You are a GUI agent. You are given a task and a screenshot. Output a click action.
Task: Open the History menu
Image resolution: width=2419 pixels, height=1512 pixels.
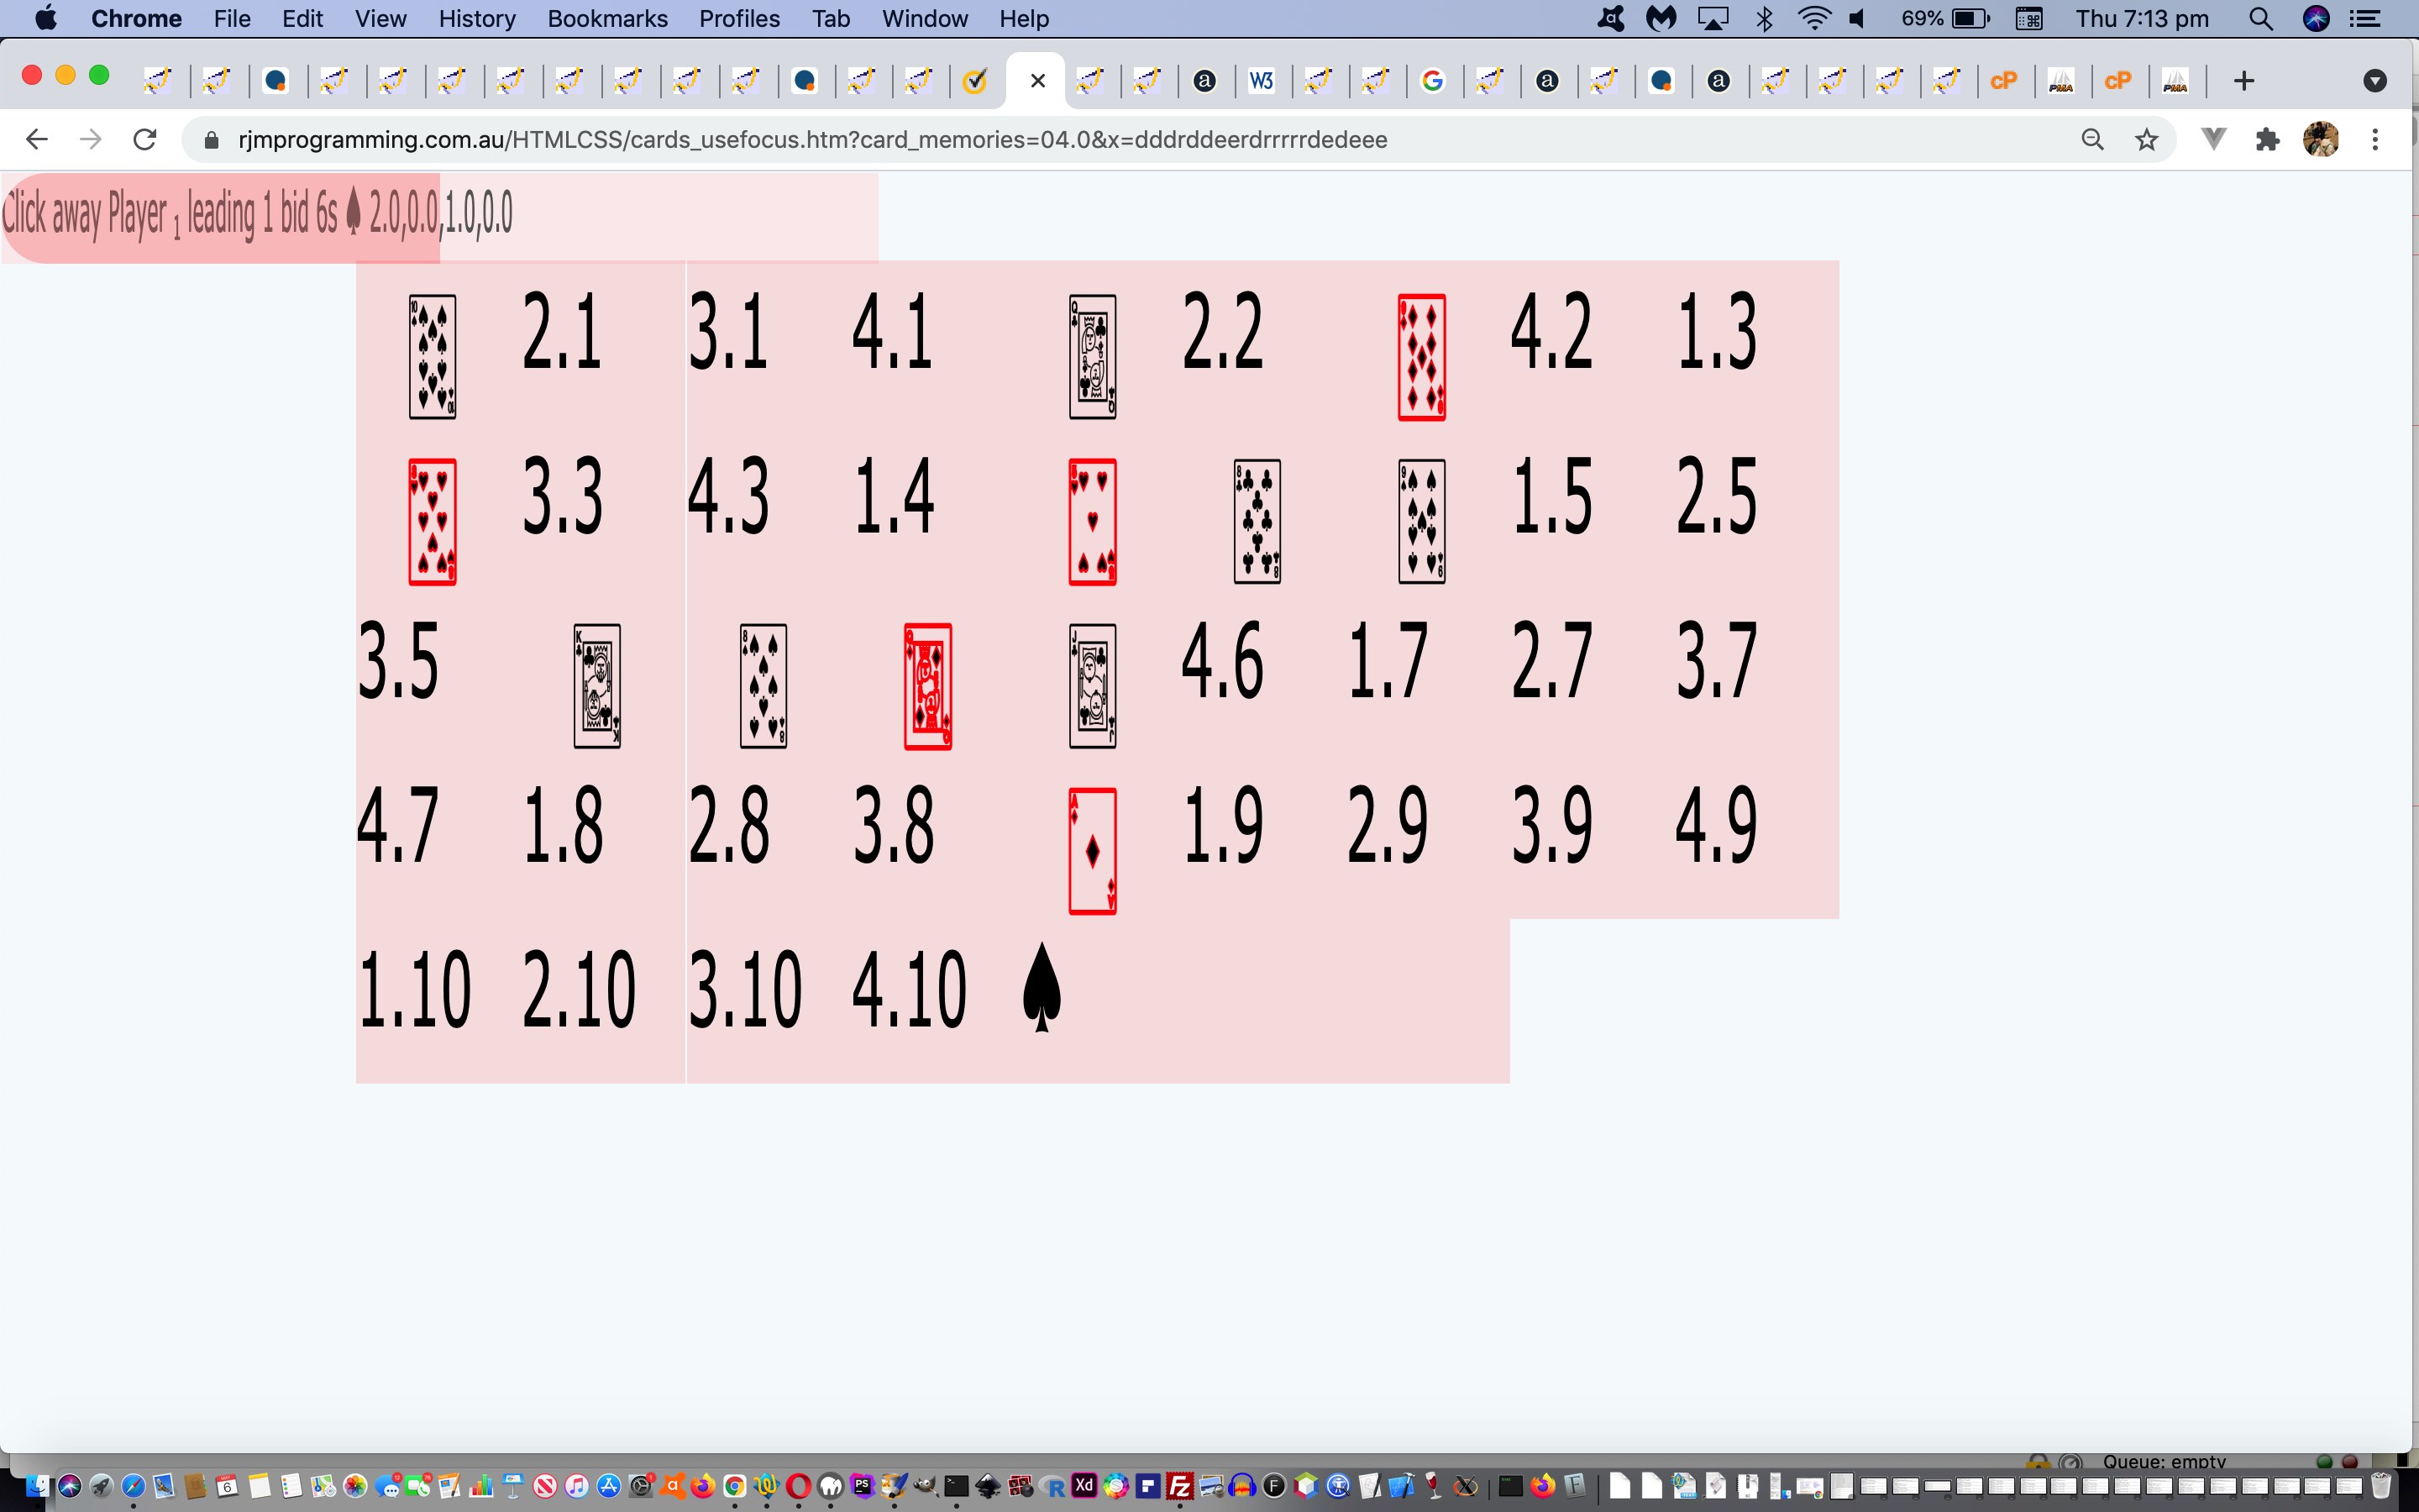coord(477,19)
